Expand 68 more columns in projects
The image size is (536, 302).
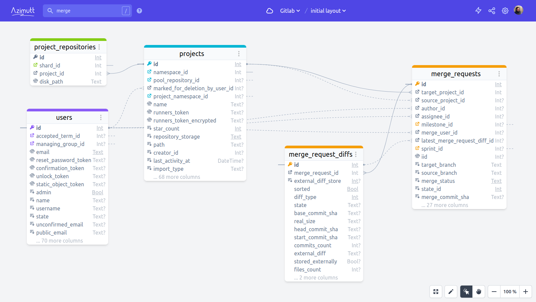[177, 177]
